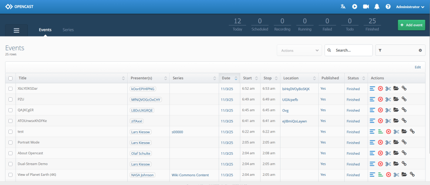
Task: Click the media module play icon
Action: click(x=355, y=7)
